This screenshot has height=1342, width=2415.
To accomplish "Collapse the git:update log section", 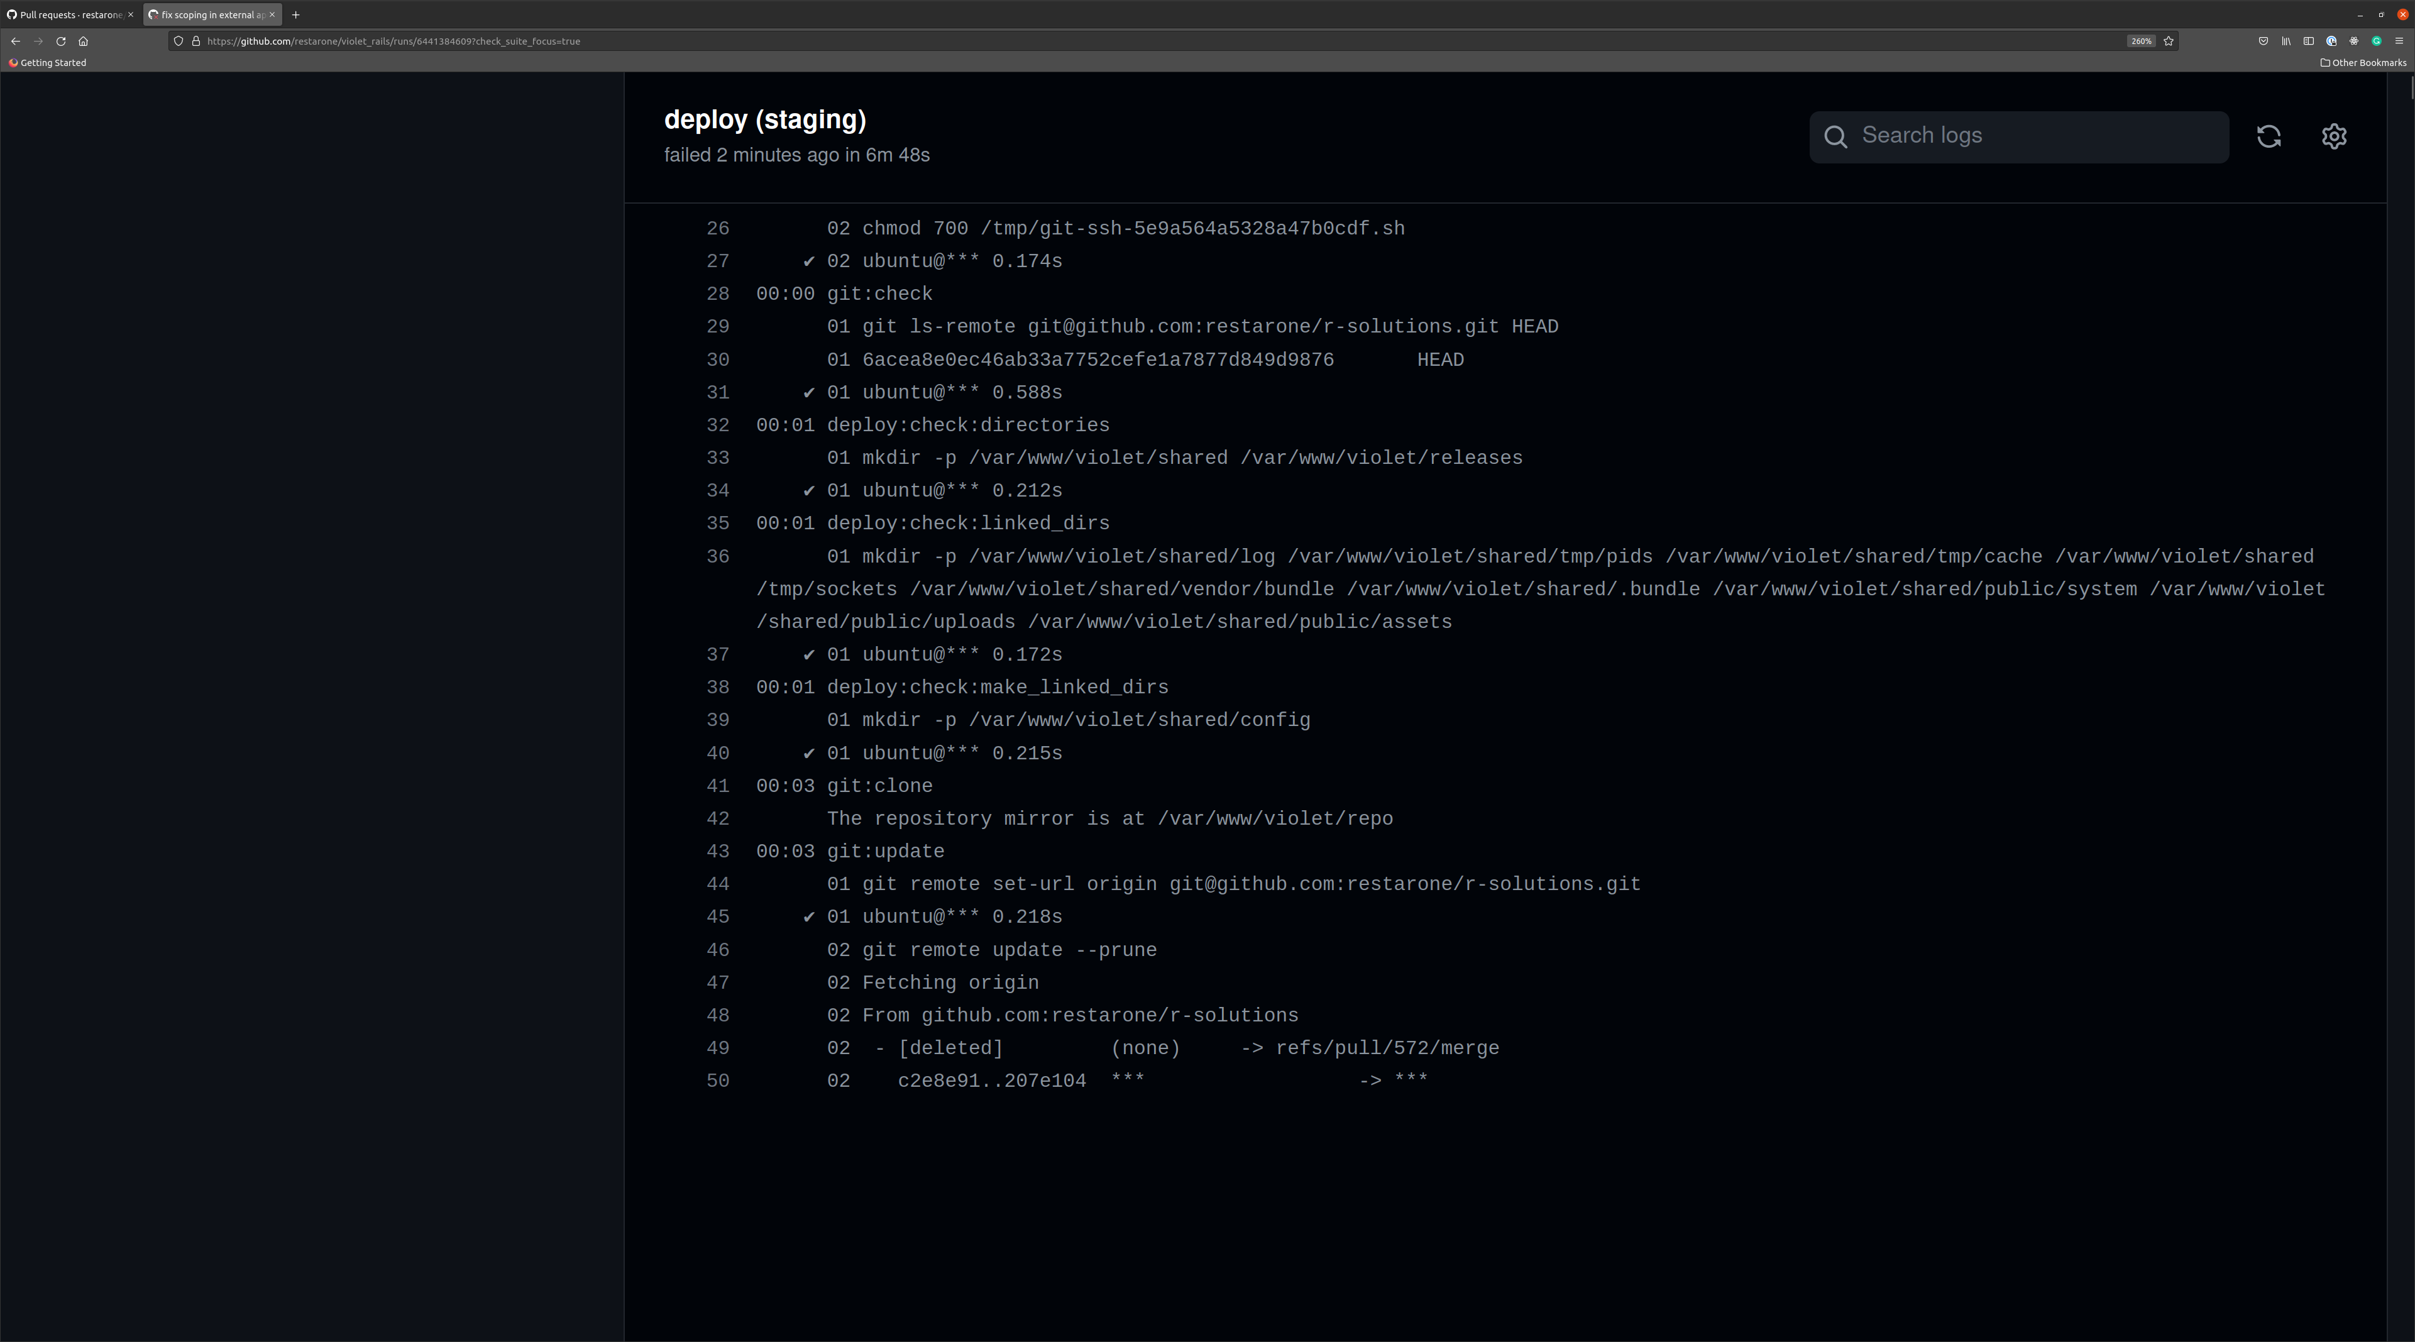I will coord(885,850).
